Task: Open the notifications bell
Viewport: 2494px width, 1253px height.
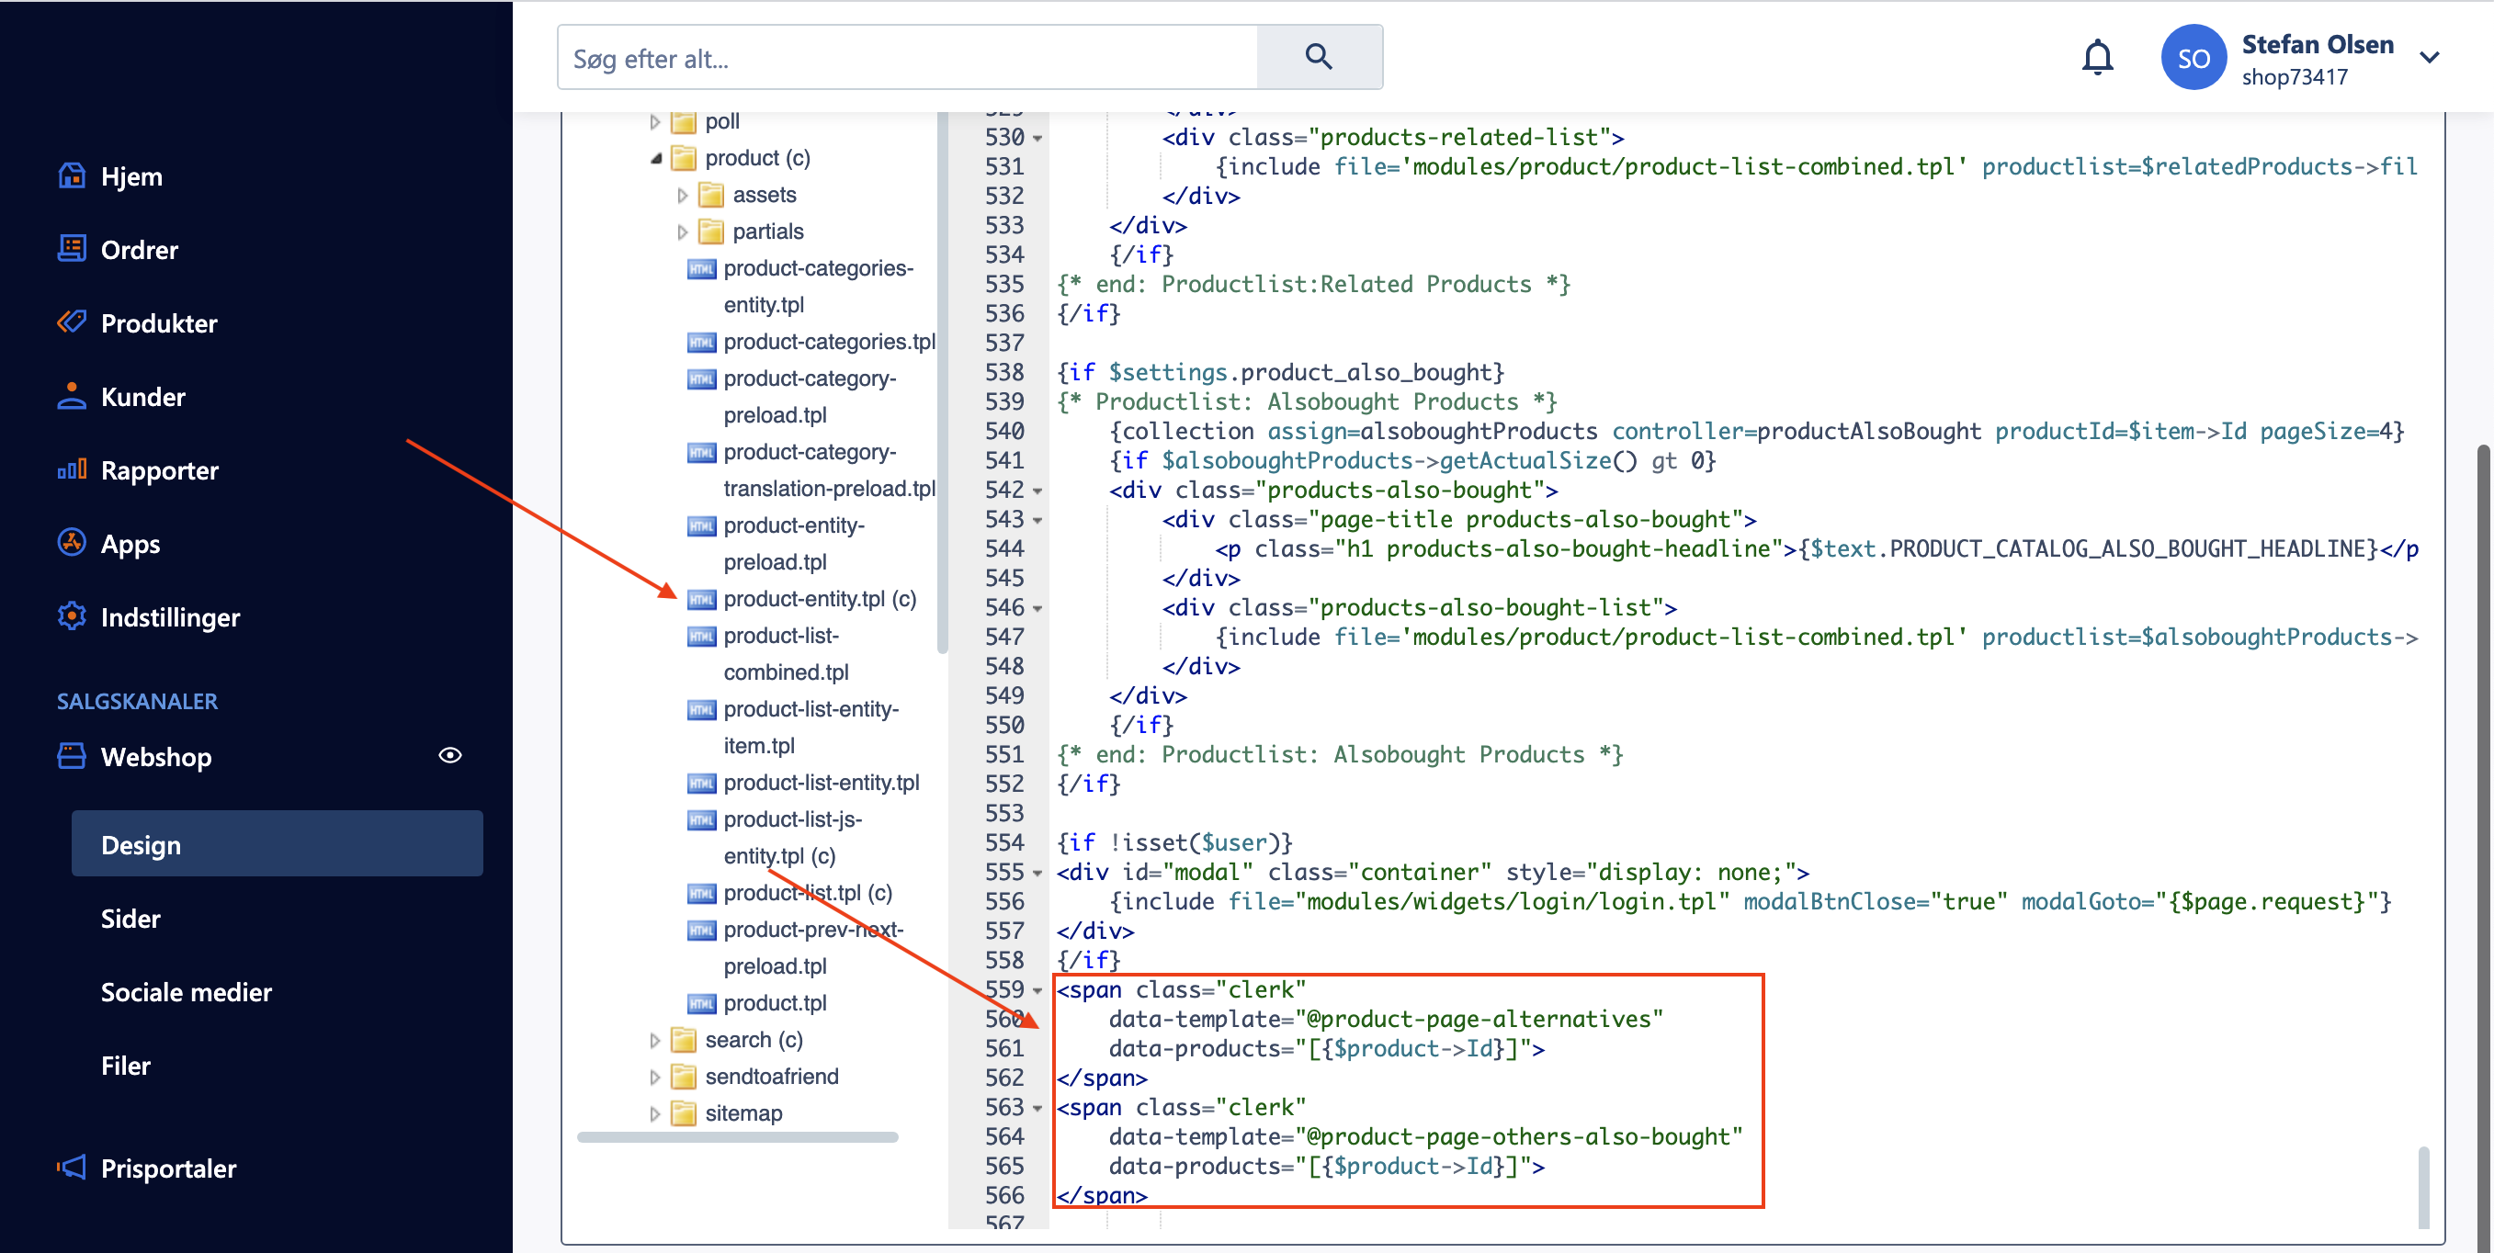Action: 2097,57
